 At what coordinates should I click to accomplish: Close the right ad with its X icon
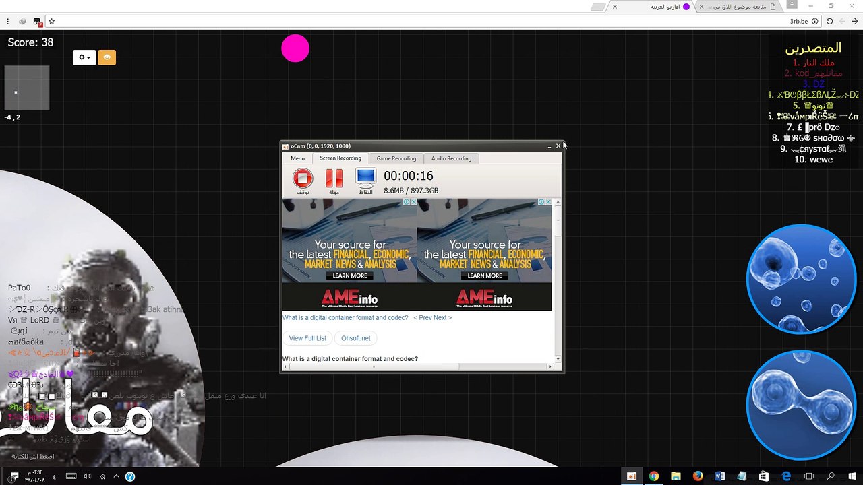548,202
